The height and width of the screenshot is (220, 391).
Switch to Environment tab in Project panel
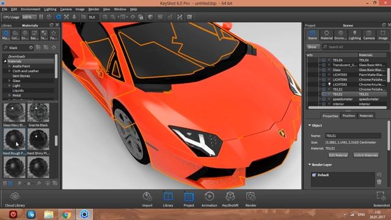341,35
